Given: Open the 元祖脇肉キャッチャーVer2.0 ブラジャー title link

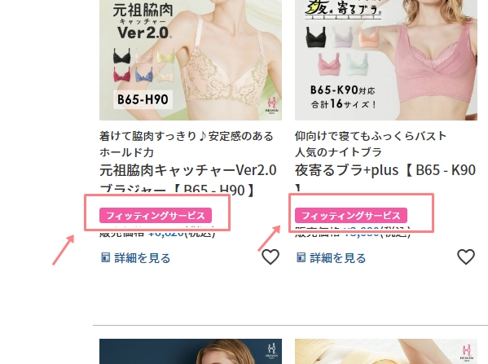Looking at the screenshot, I should coord(188,180).
